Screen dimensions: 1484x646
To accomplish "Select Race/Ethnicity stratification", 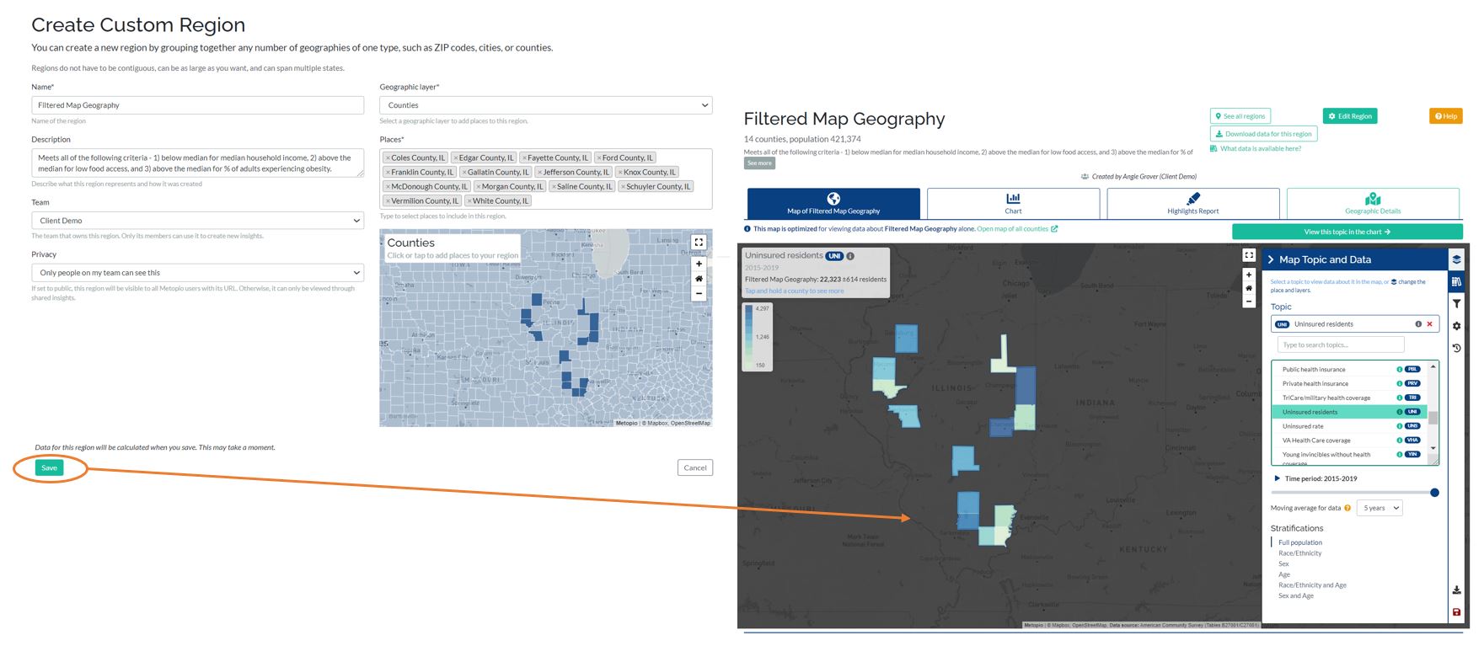I will (1299, 553).
